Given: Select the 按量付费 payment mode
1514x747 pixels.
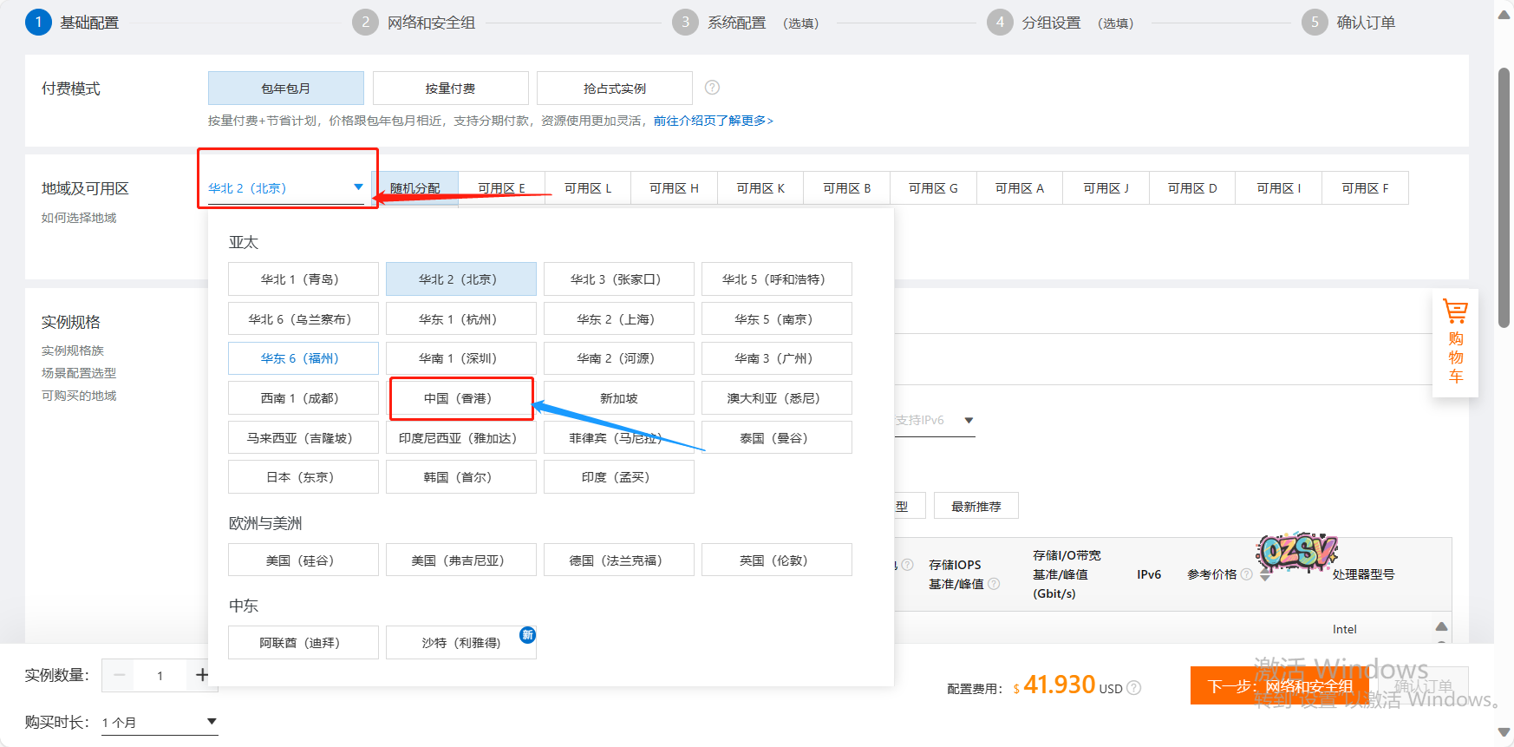Looking at the screenshot, I should coord(450,88).
